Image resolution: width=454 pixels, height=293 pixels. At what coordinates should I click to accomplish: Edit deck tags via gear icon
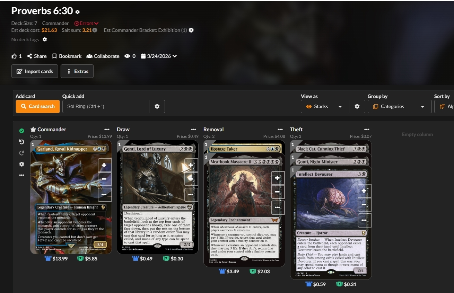point(45,39)
